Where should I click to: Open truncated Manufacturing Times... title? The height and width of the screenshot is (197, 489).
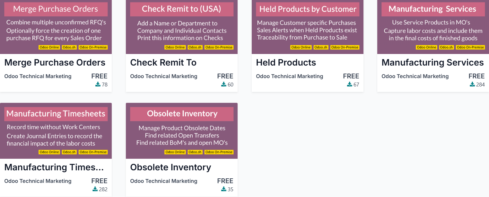pos(54,167)
